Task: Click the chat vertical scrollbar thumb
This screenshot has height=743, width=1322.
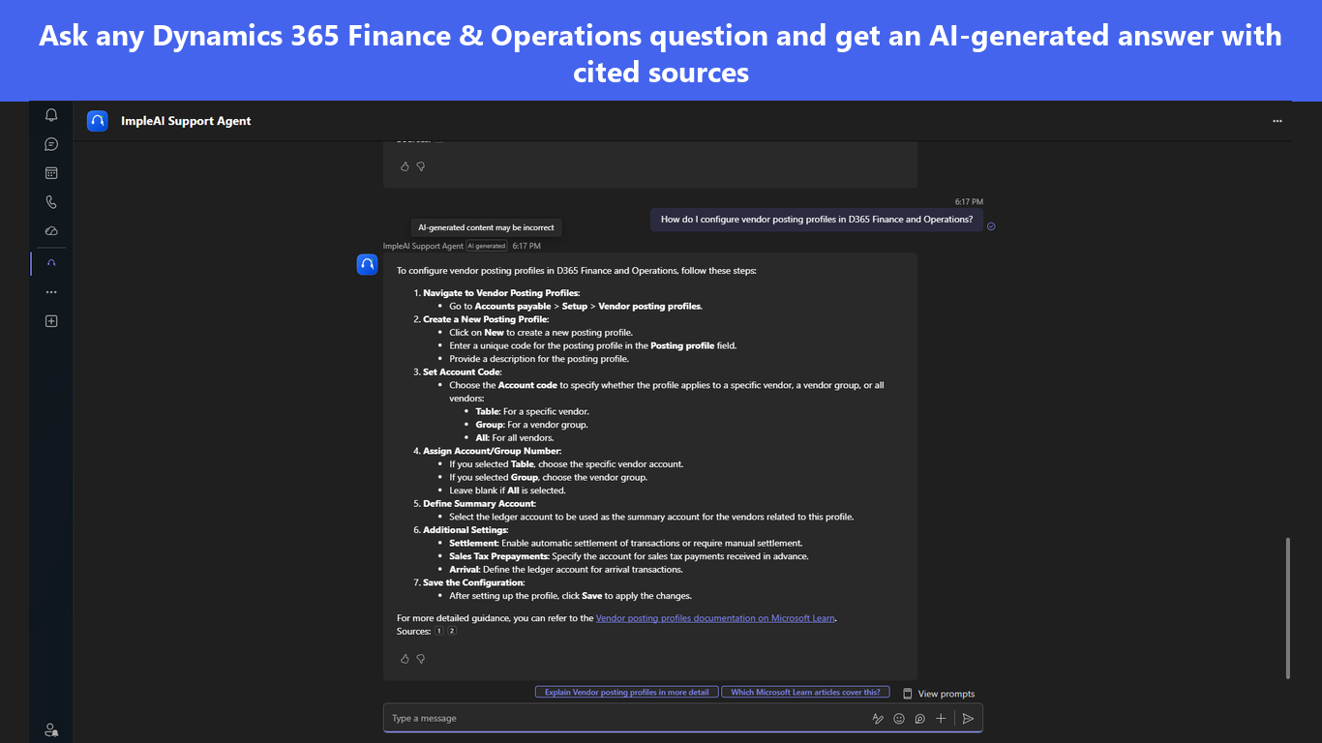Action: pyautogui.click(x=1287, y=608)
